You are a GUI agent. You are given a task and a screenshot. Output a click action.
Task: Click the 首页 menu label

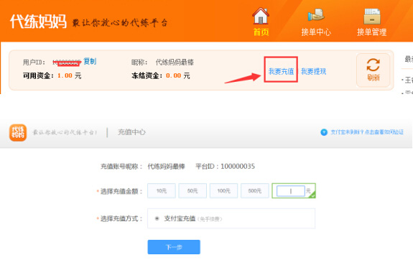pos(261,32)
